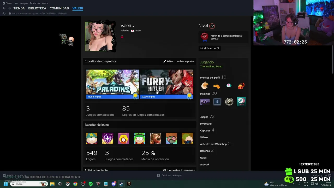Open the roaring monster achievement icon
Viewport: 334px width, 188px height.
tap(156, 139)
